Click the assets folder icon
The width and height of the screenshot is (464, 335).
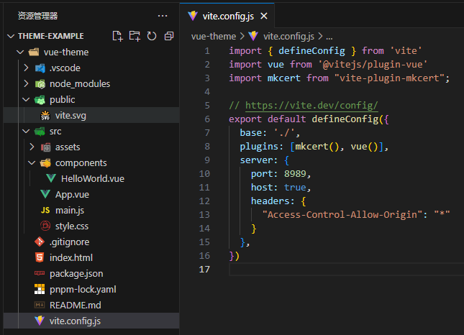(45, 147)
